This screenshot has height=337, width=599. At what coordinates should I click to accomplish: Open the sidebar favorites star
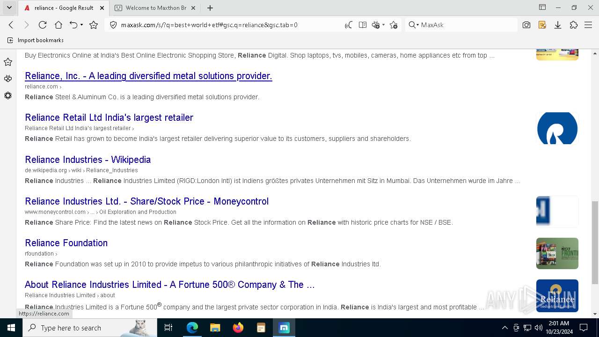tap(8, 62)
